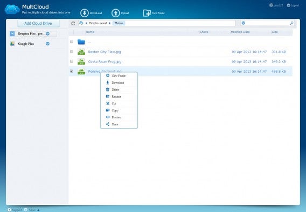Choose New Folder from the context menu
This screenshot has height=212, width=306.
[119, 76]
